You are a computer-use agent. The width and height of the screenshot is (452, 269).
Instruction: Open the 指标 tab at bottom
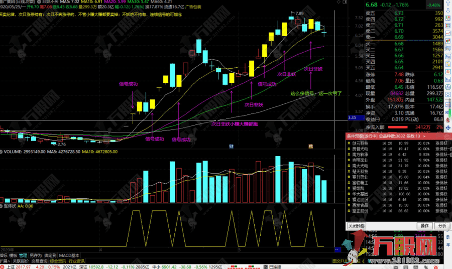pos(4,255)
